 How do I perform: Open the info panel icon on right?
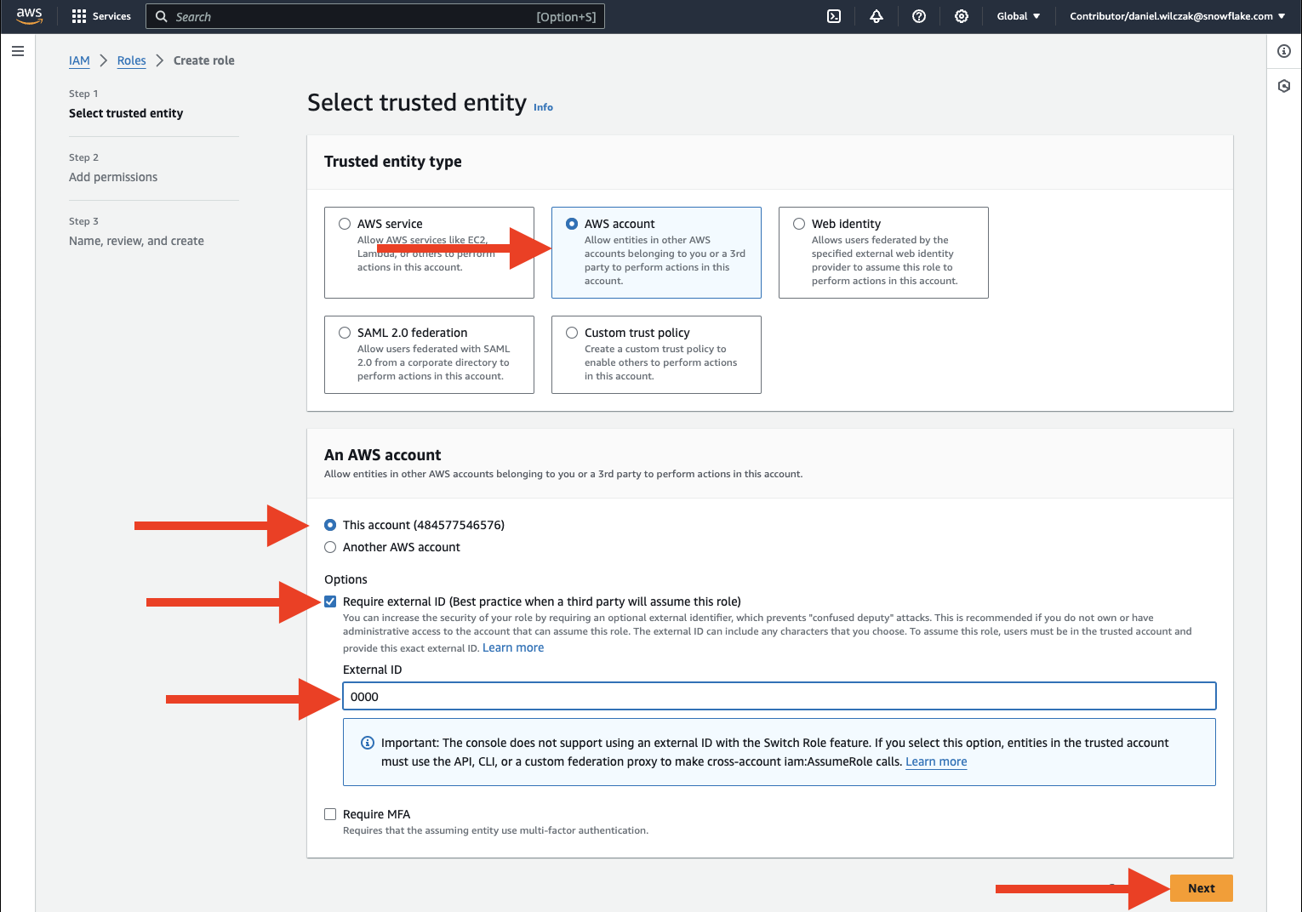[1284, 51]
